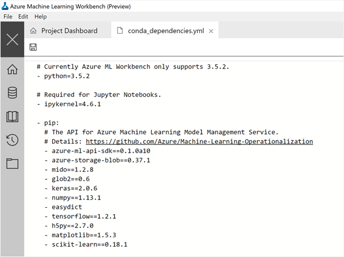
Task: Open the Edit menu
Action: coord(23,17)
